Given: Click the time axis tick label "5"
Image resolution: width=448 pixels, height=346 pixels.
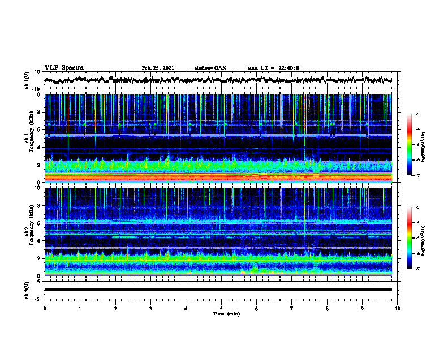Looking at the screenshot, I should point(221,309).
